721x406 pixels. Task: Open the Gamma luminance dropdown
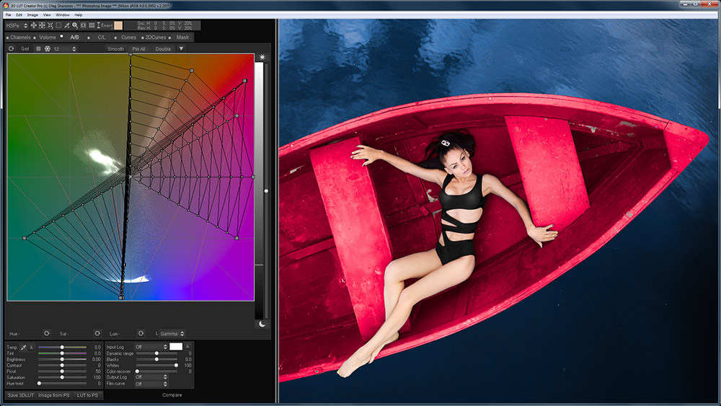172,333
